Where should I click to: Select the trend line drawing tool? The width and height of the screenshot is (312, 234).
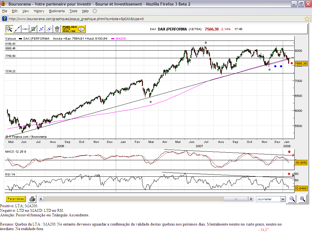(x=17, y=29)
